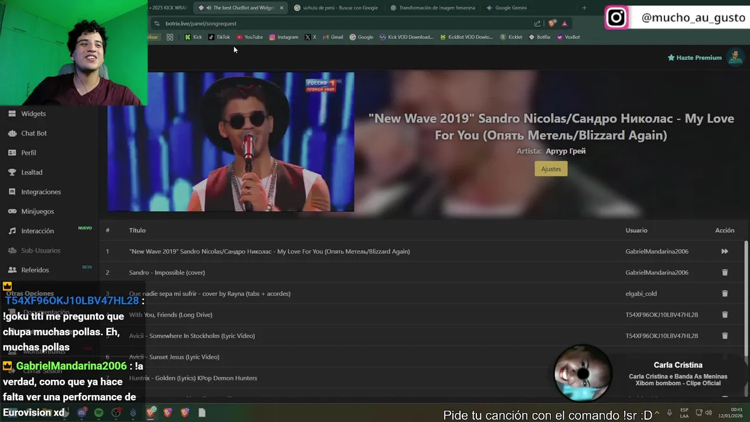Delete Avicii - Somewhere In Stockholm request
750x422 pixels.
pyautogui.click(x=725, y=336)
